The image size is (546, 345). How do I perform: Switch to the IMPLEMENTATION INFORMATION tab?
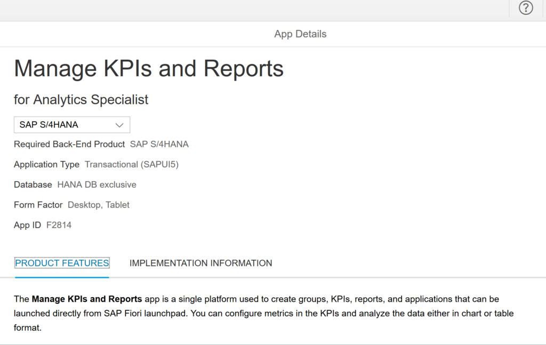[x=201, y=263]
